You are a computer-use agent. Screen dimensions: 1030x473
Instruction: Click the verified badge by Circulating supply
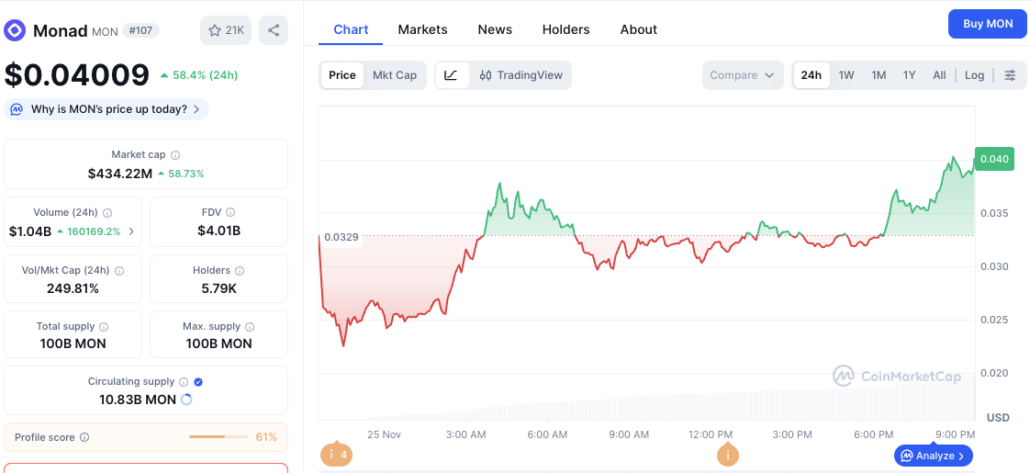(x=198, y=381)
